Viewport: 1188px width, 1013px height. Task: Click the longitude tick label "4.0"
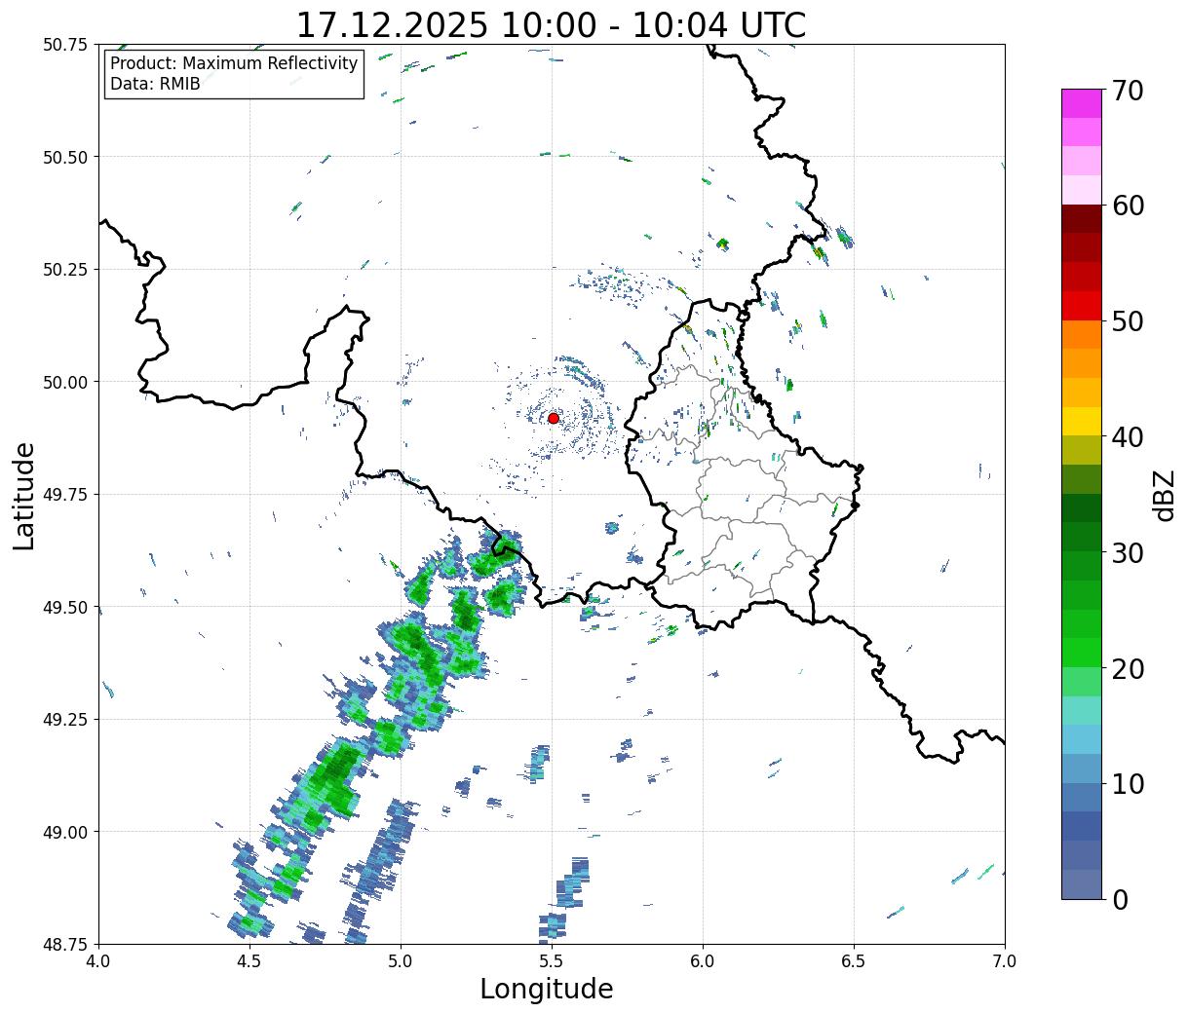(x=98, y=961)
